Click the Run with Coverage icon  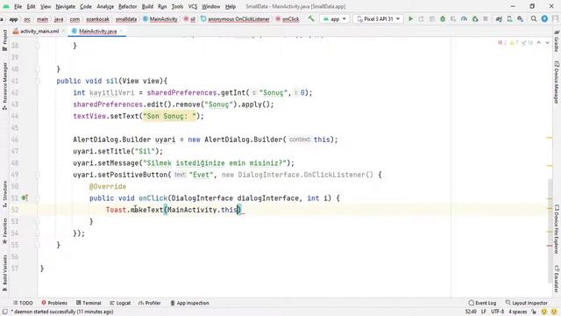pyautogui.click(x=453, y=18)
